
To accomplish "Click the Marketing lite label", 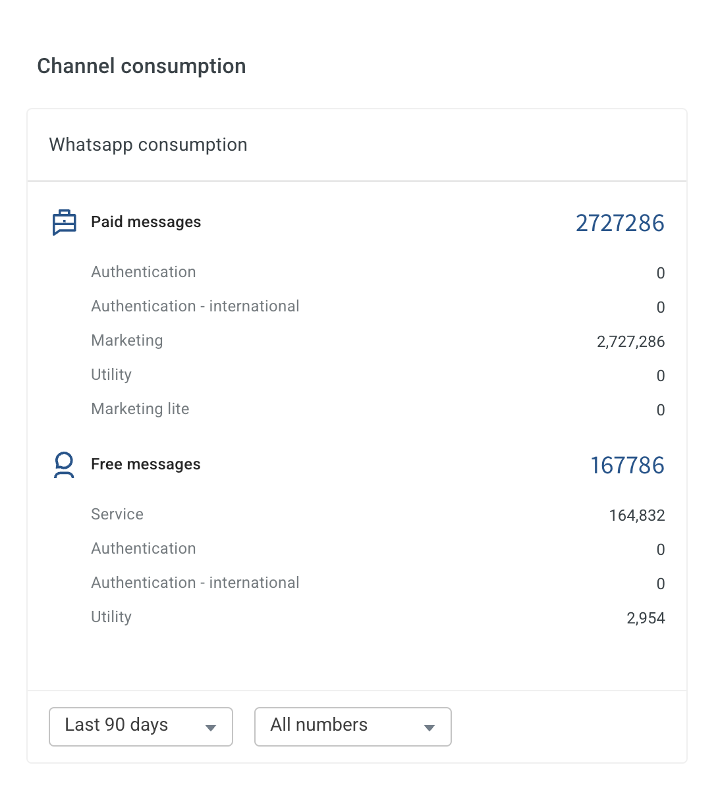I will (140, 409).
